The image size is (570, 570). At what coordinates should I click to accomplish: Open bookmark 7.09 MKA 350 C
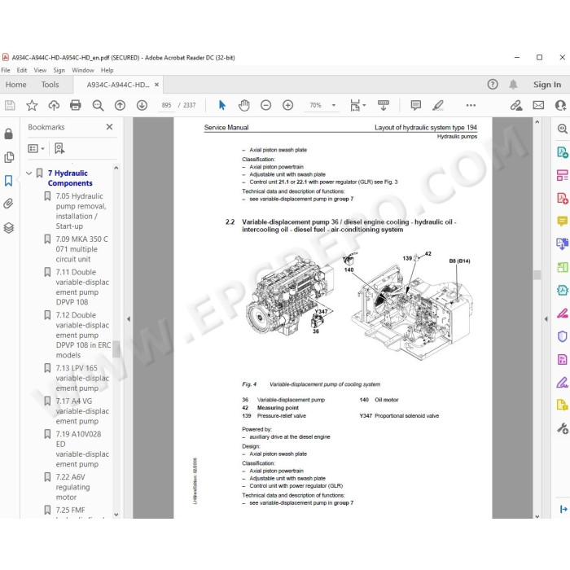pos(81,249)
